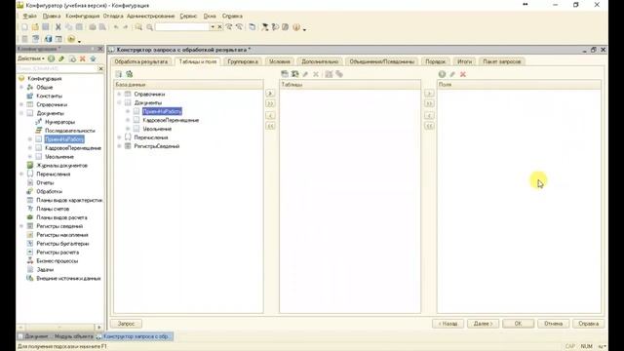
Task: Click the Назад button
Action: pyautogui.click(x=448, y=324)
